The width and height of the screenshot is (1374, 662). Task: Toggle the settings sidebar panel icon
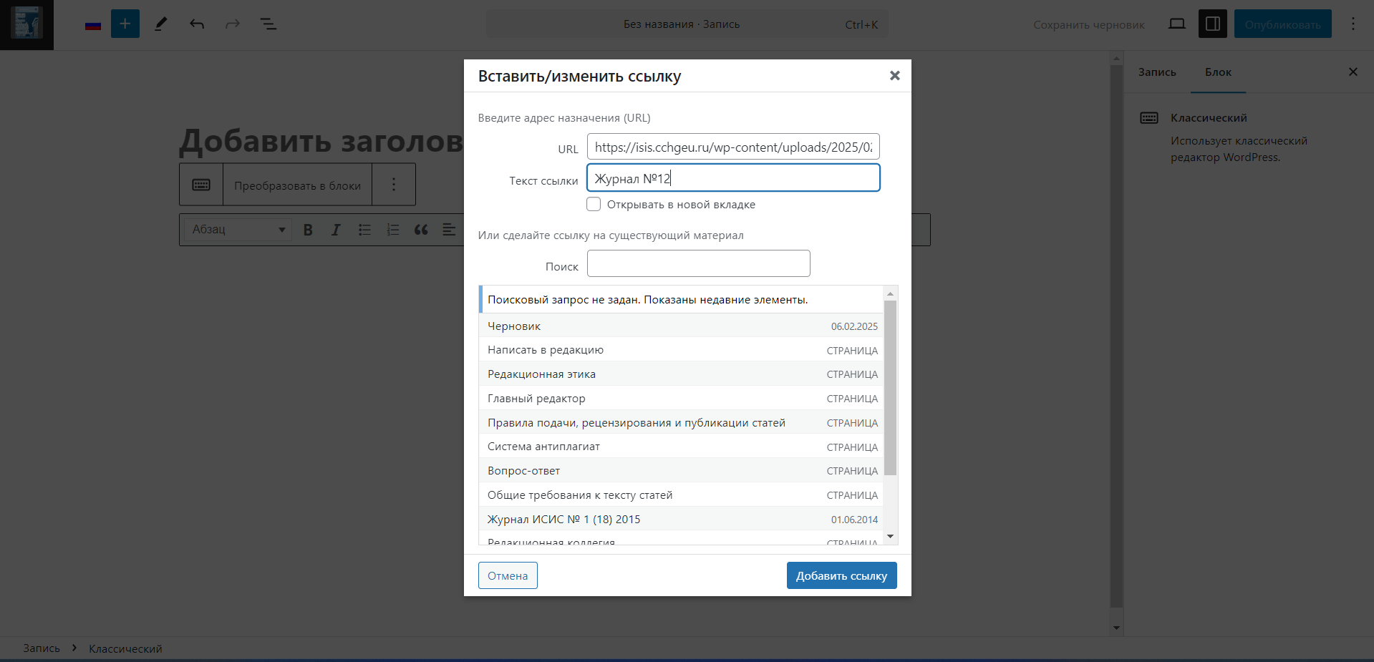1212,24
